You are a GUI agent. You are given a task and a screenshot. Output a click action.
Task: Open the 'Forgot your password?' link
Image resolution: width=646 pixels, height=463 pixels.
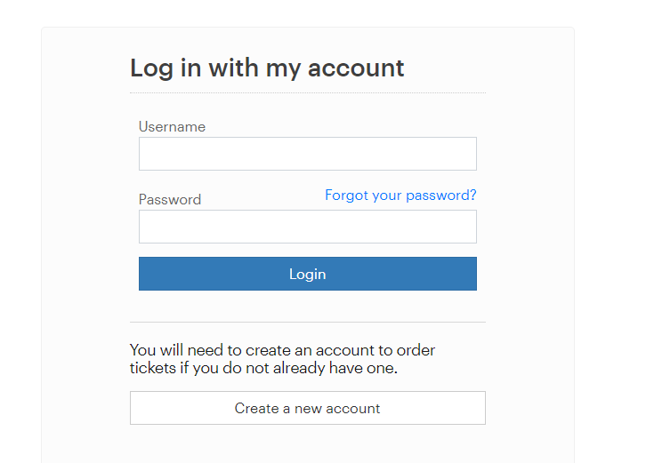coord(400,196)
